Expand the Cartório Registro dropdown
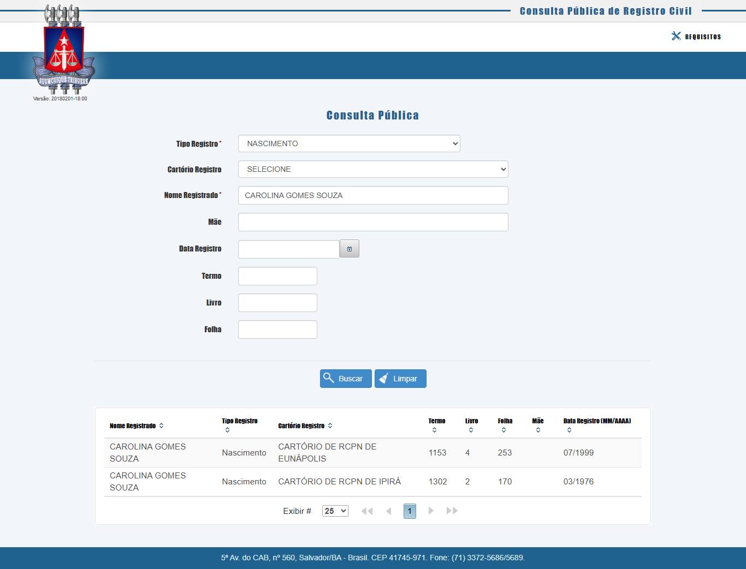Image resolution: width=746 pixels, height=569 pixels. [373, 169]
